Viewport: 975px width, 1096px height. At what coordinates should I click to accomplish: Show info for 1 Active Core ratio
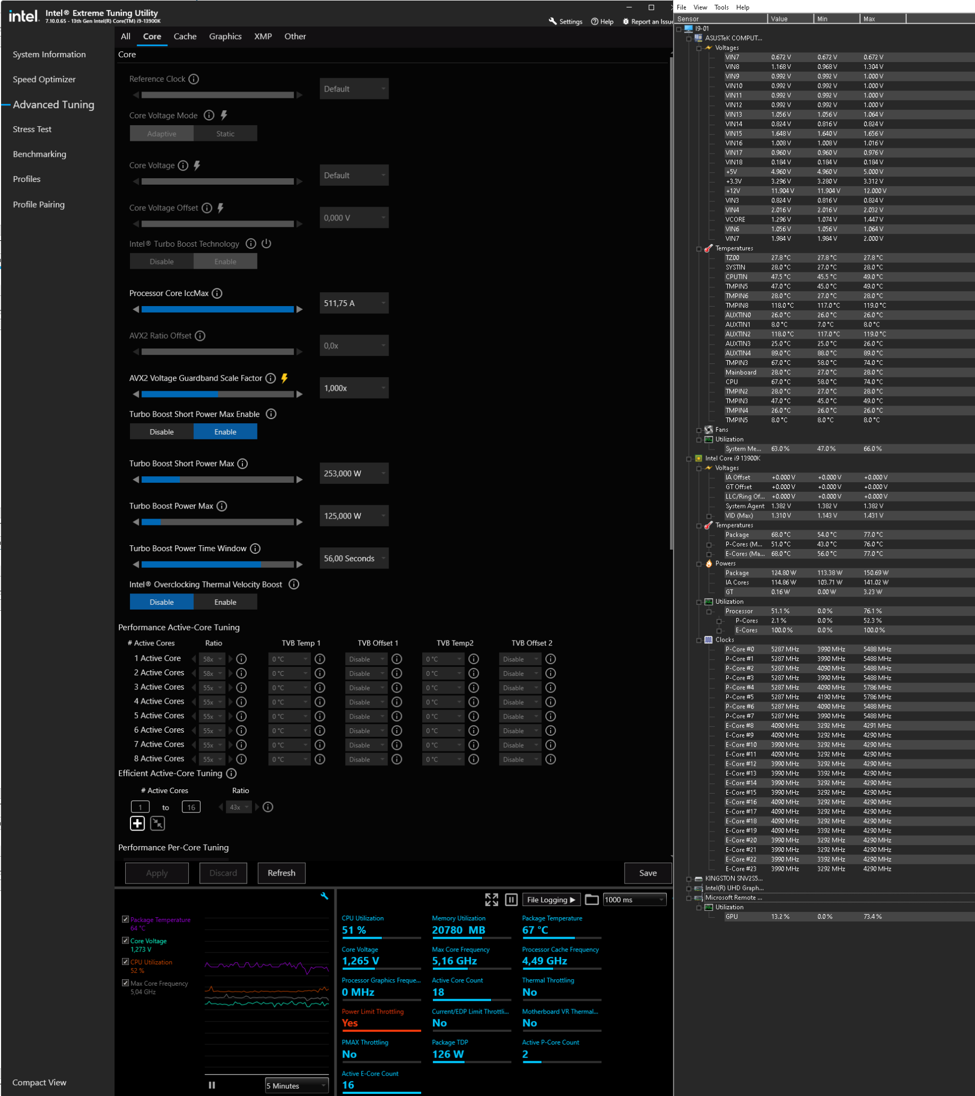tap(241, 659)
